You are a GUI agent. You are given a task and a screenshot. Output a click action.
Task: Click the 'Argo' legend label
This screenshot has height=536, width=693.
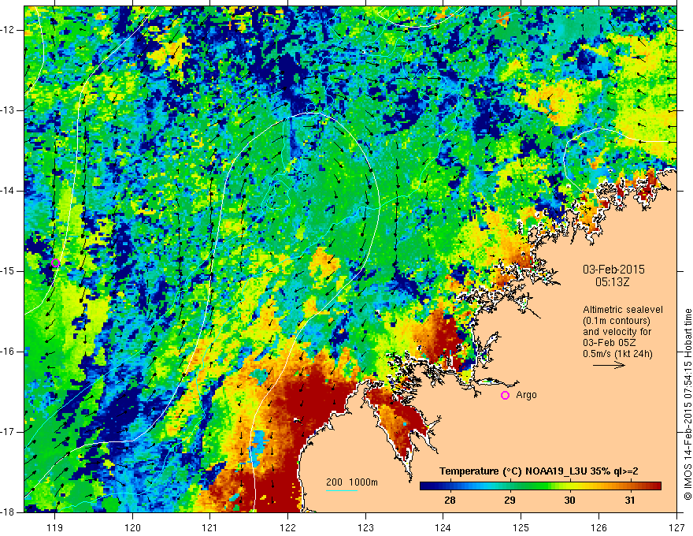coord(526,395)
